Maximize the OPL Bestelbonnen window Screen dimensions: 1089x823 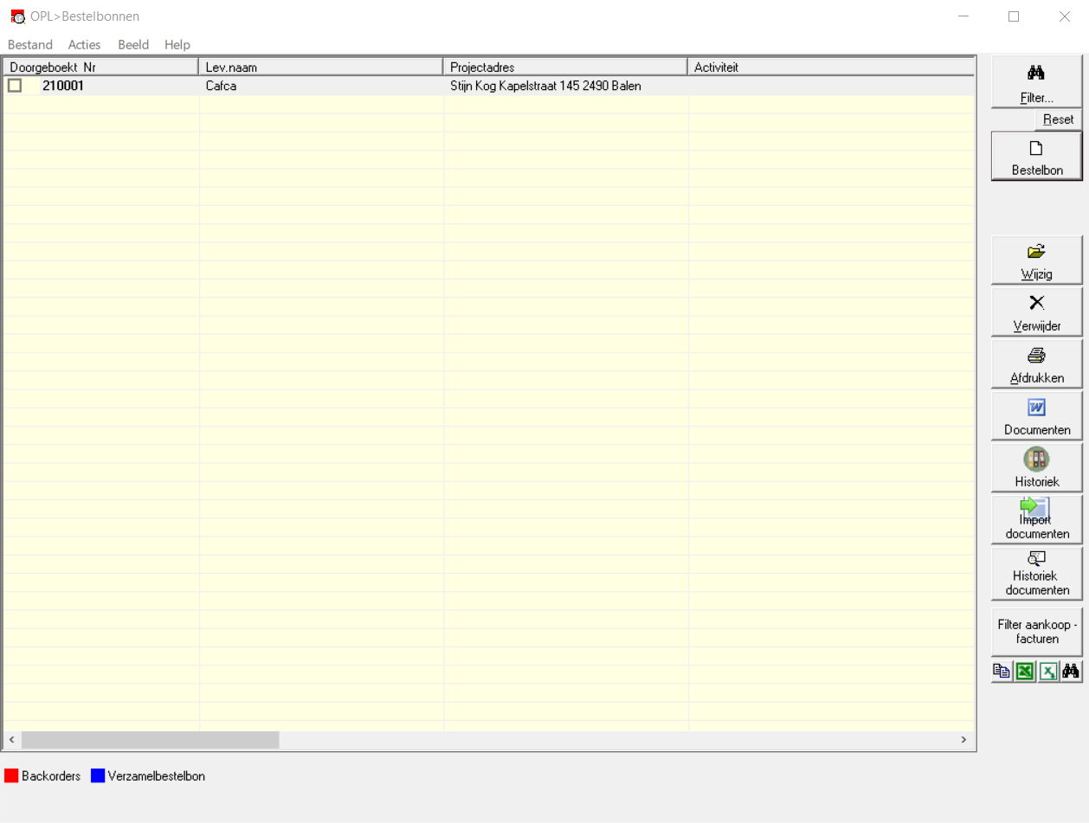[x=1014, y=16]
